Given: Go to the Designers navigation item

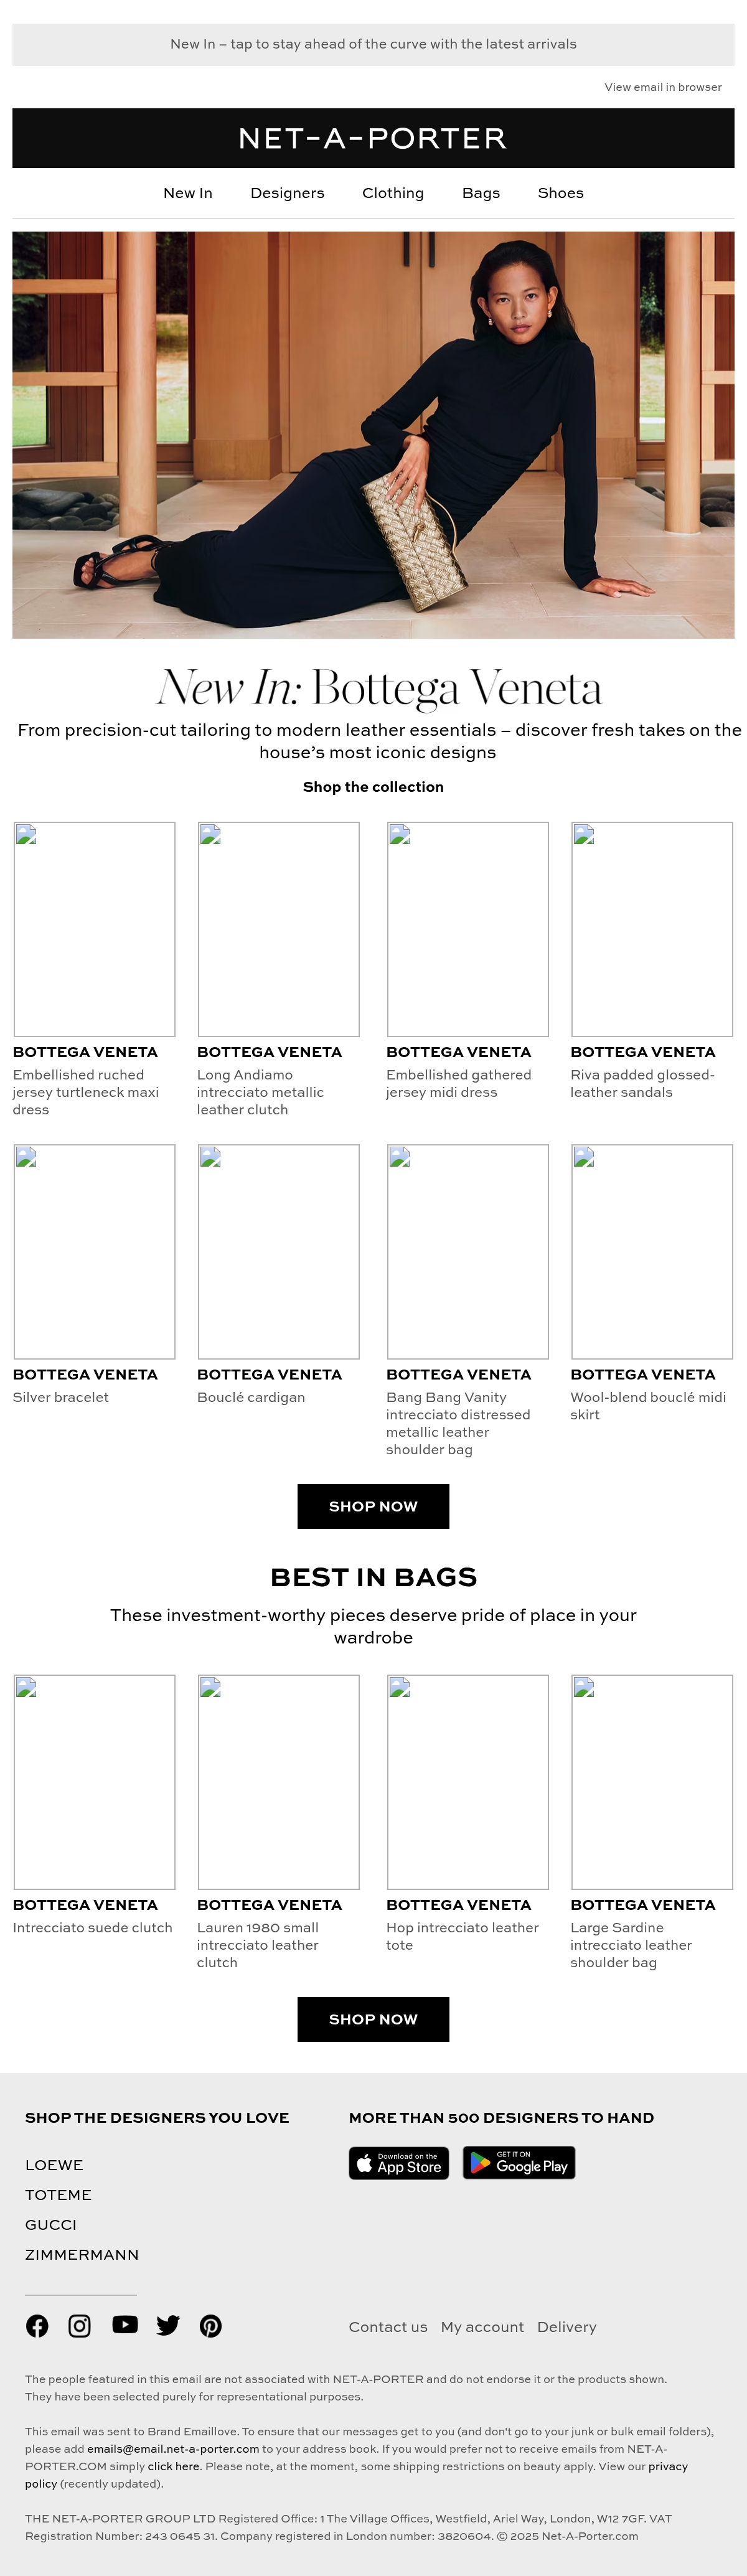Looking at the screenshot, I should coord(288,193).
